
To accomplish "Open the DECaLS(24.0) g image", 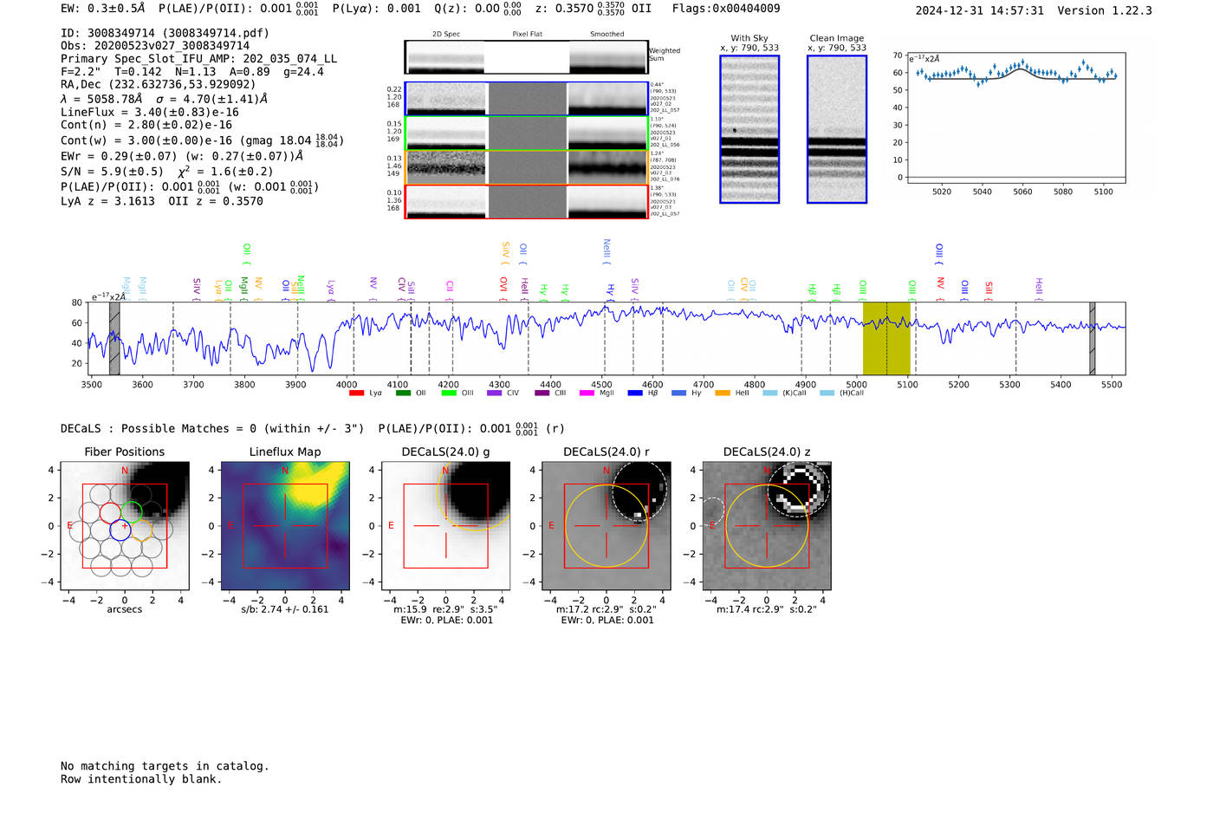I will (446, 526).
